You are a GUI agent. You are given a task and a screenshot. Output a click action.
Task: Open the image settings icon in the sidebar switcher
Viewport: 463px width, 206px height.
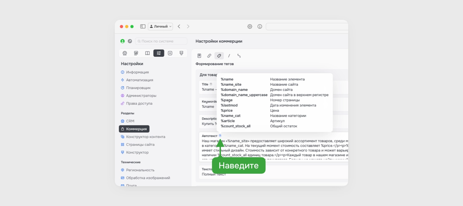(136, 53)
